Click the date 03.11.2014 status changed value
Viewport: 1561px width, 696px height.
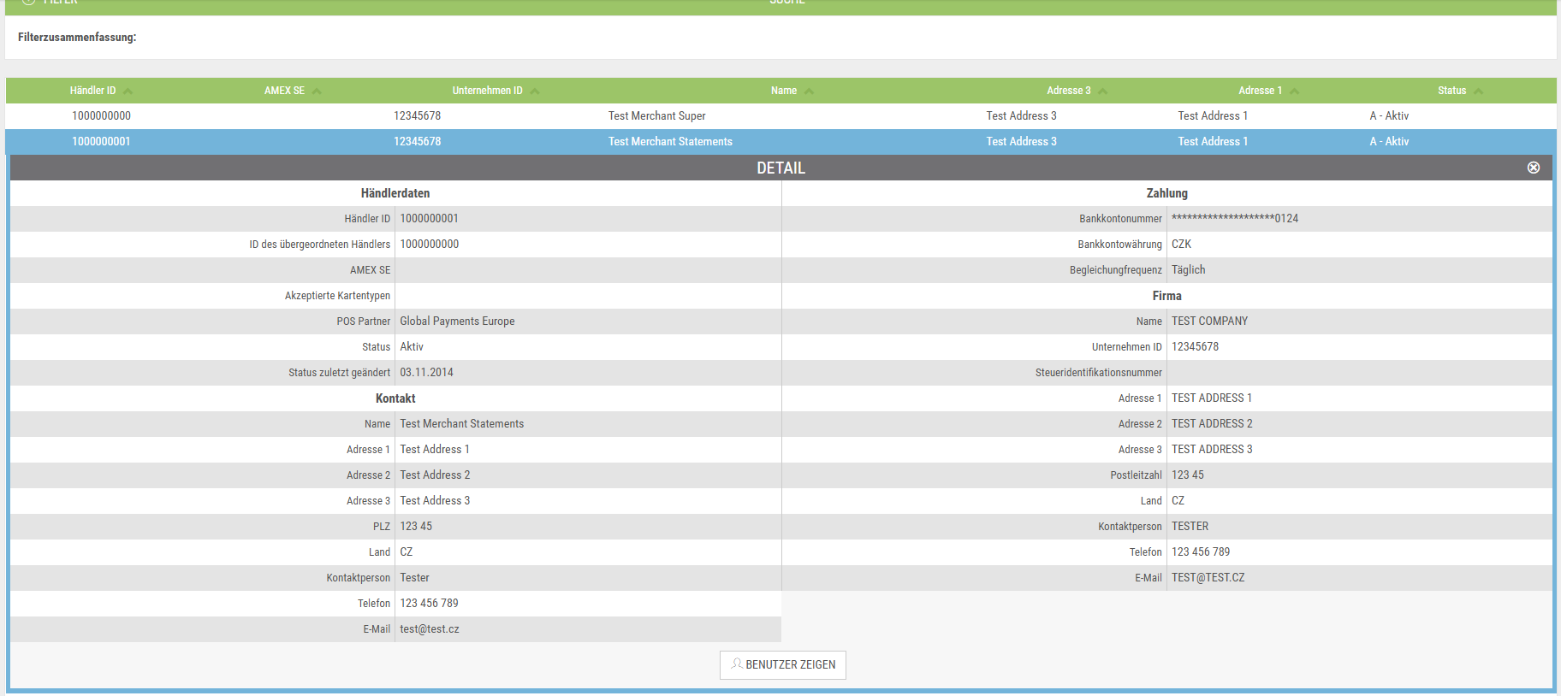(x=426, y=373)
